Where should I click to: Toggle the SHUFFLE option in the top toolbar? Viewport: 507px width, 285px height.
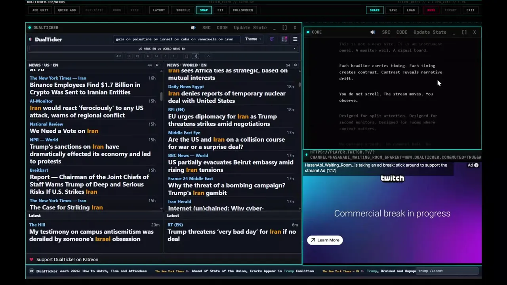coord(183,10)
